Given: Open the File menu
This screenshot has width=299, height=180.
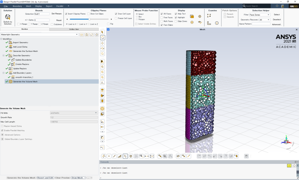Looking at the screenshot, I should [6, 6].
